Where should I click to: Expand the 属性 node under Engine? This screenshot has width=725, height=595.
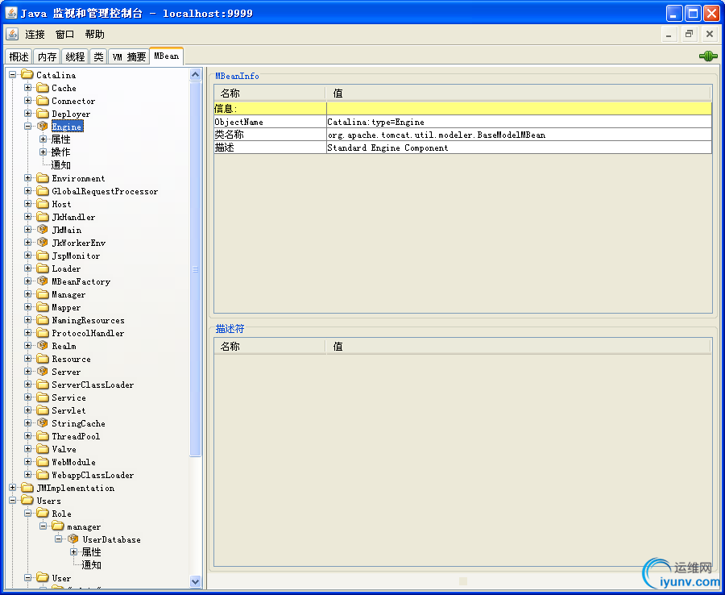[43, 139]
